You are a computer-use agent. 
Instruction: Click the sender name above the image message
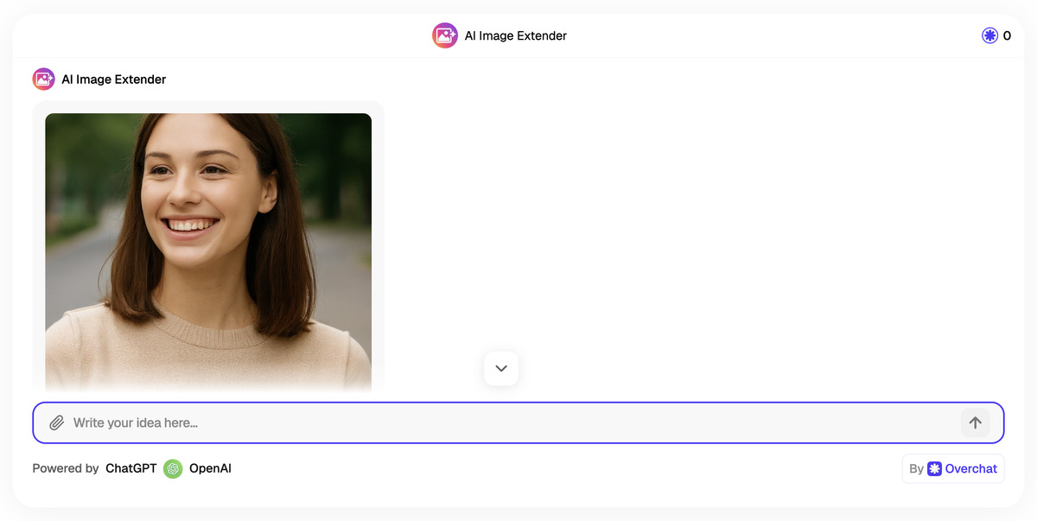click(113, 79)
